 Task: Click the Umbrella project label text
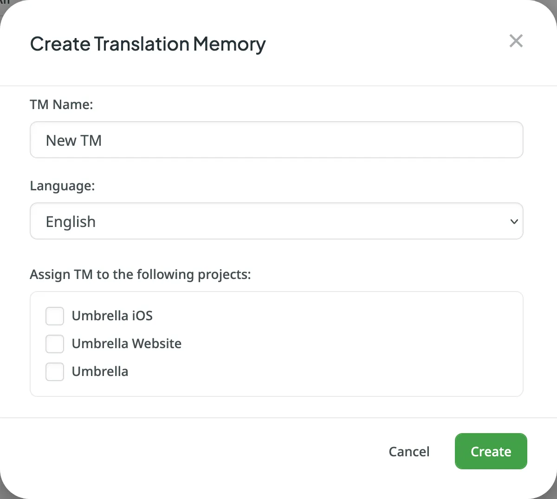pyautogui.click(x=100, y=371)
